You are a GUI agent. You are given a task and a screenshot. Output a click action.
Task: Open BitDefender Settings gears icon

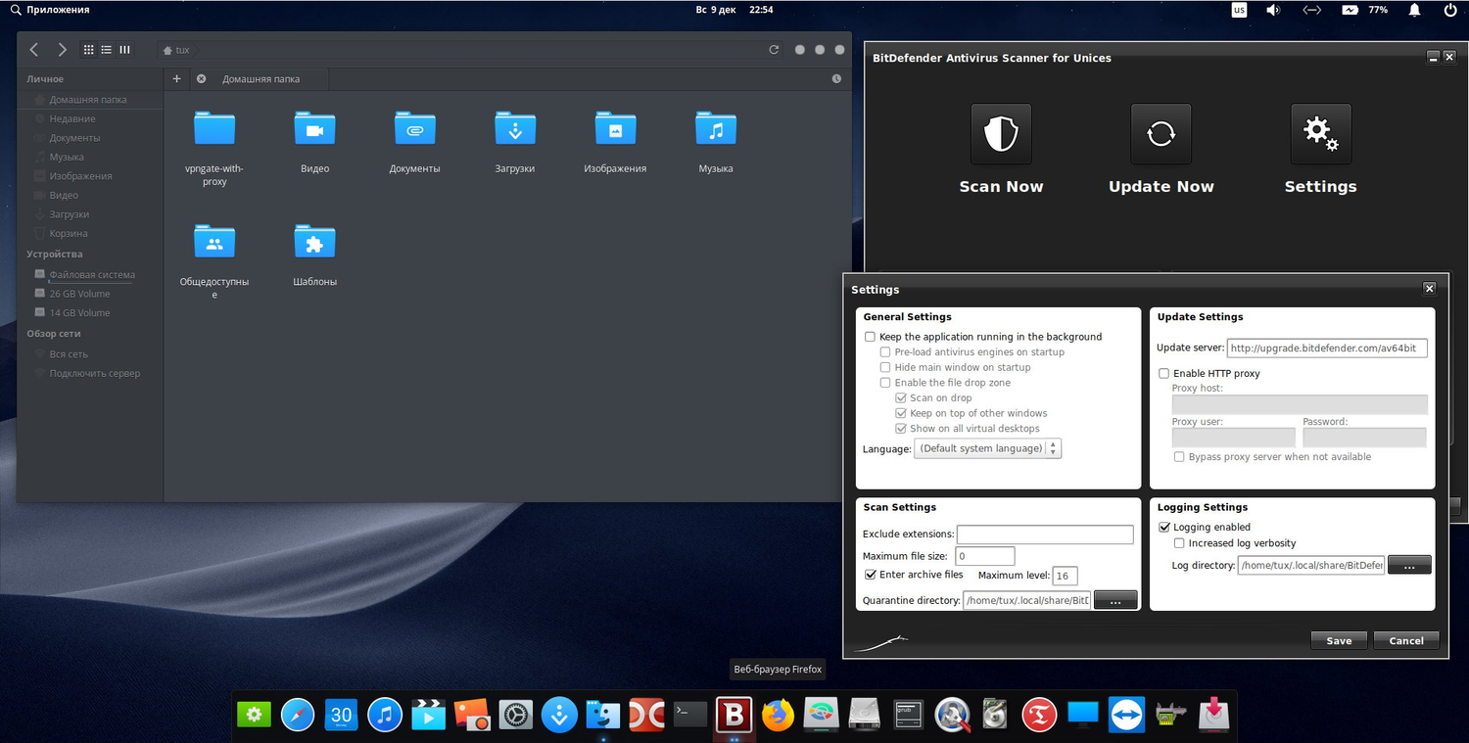point(1320,134)
